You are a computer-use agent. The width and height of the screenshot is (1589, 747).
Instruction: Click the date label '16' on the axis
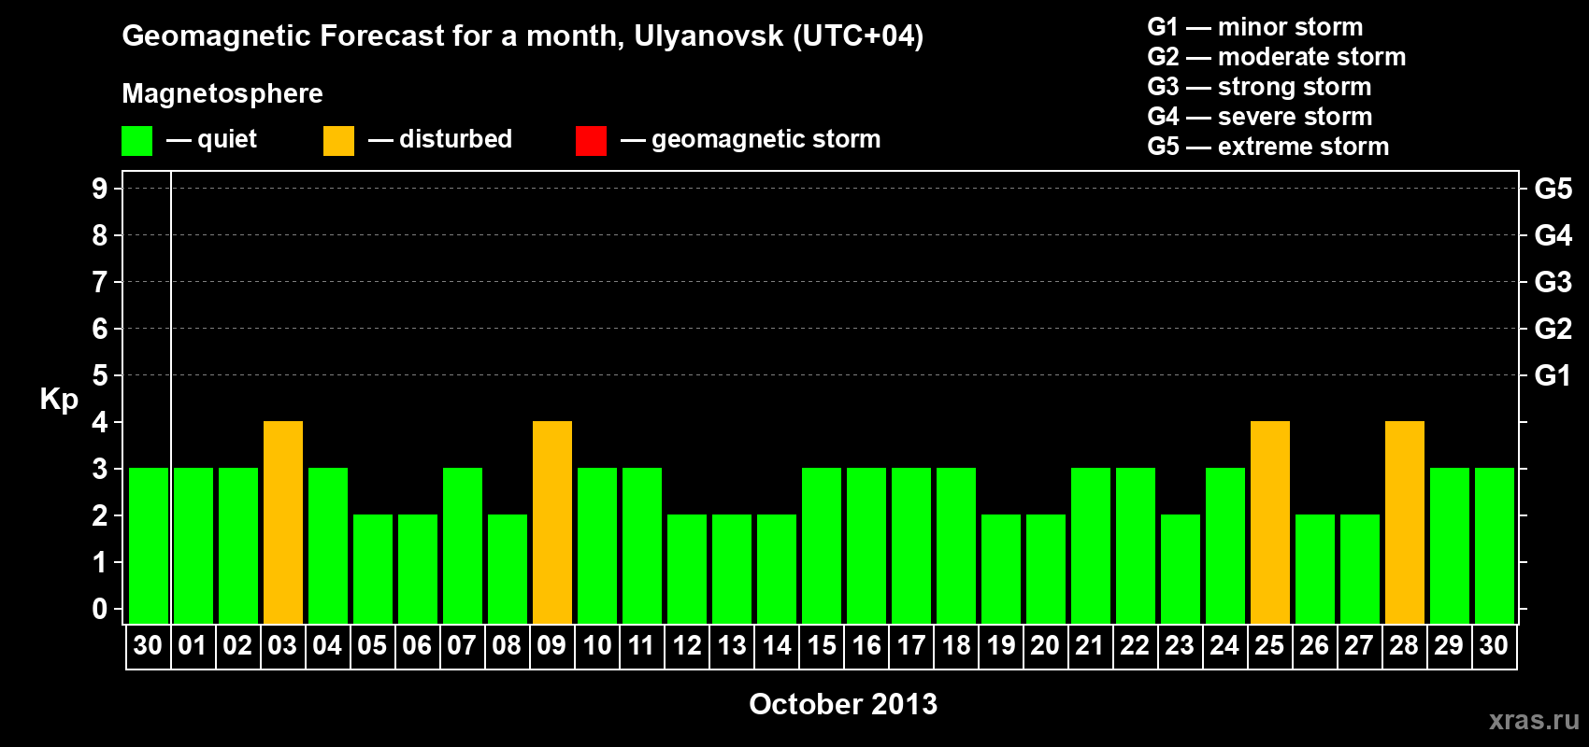(x=866, y=646)
